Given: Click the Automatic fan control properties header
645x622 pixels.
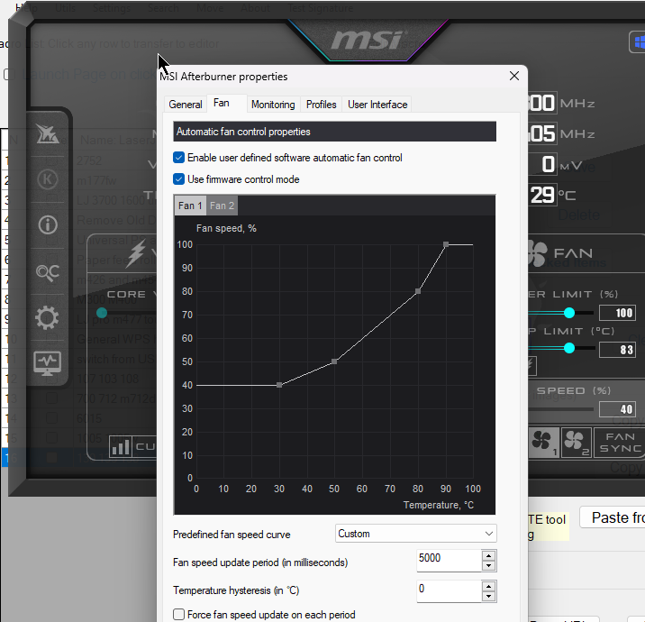Looking at the screenshot, I should pos(334,132).
